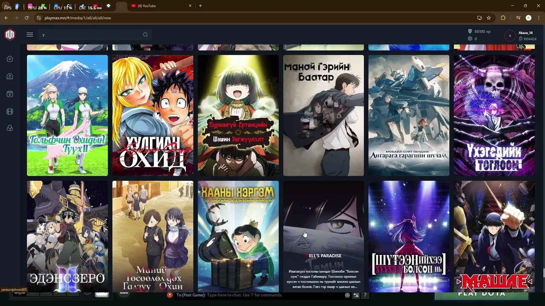Open the Хулгайн Охид poster
The image size is (545, 306).
click(153, 115)
